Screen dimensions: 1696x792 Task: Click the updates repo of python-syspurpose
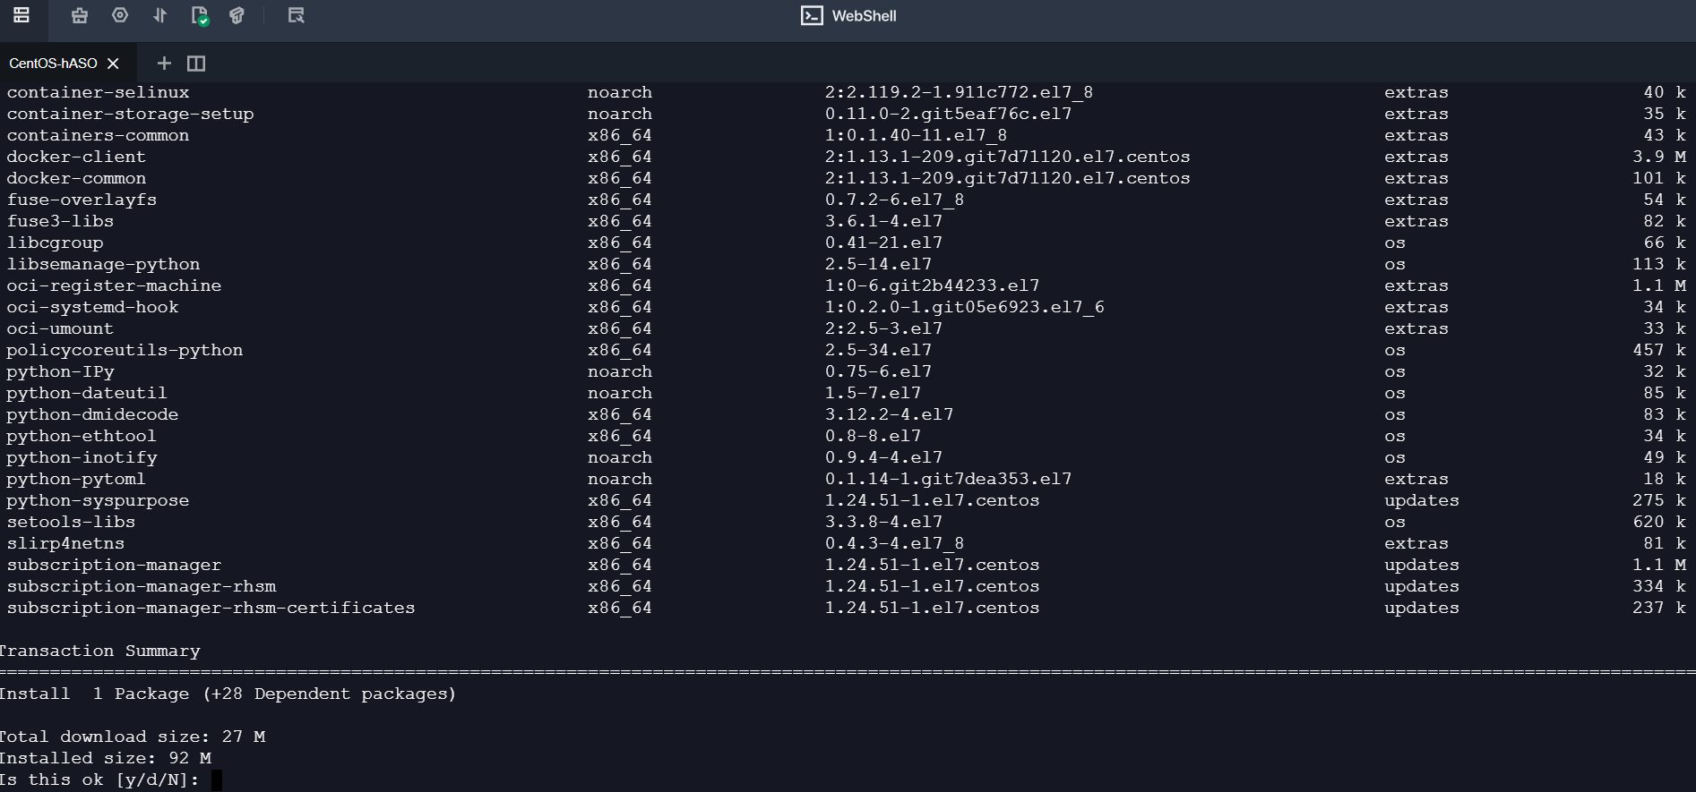[1422, 500]
